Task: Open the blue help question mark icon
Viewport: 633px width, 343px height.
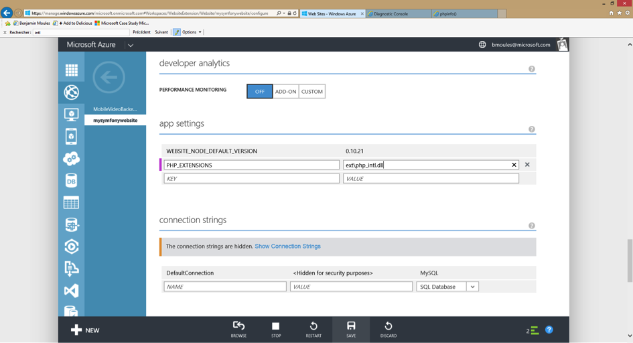Action: point(549,330)
